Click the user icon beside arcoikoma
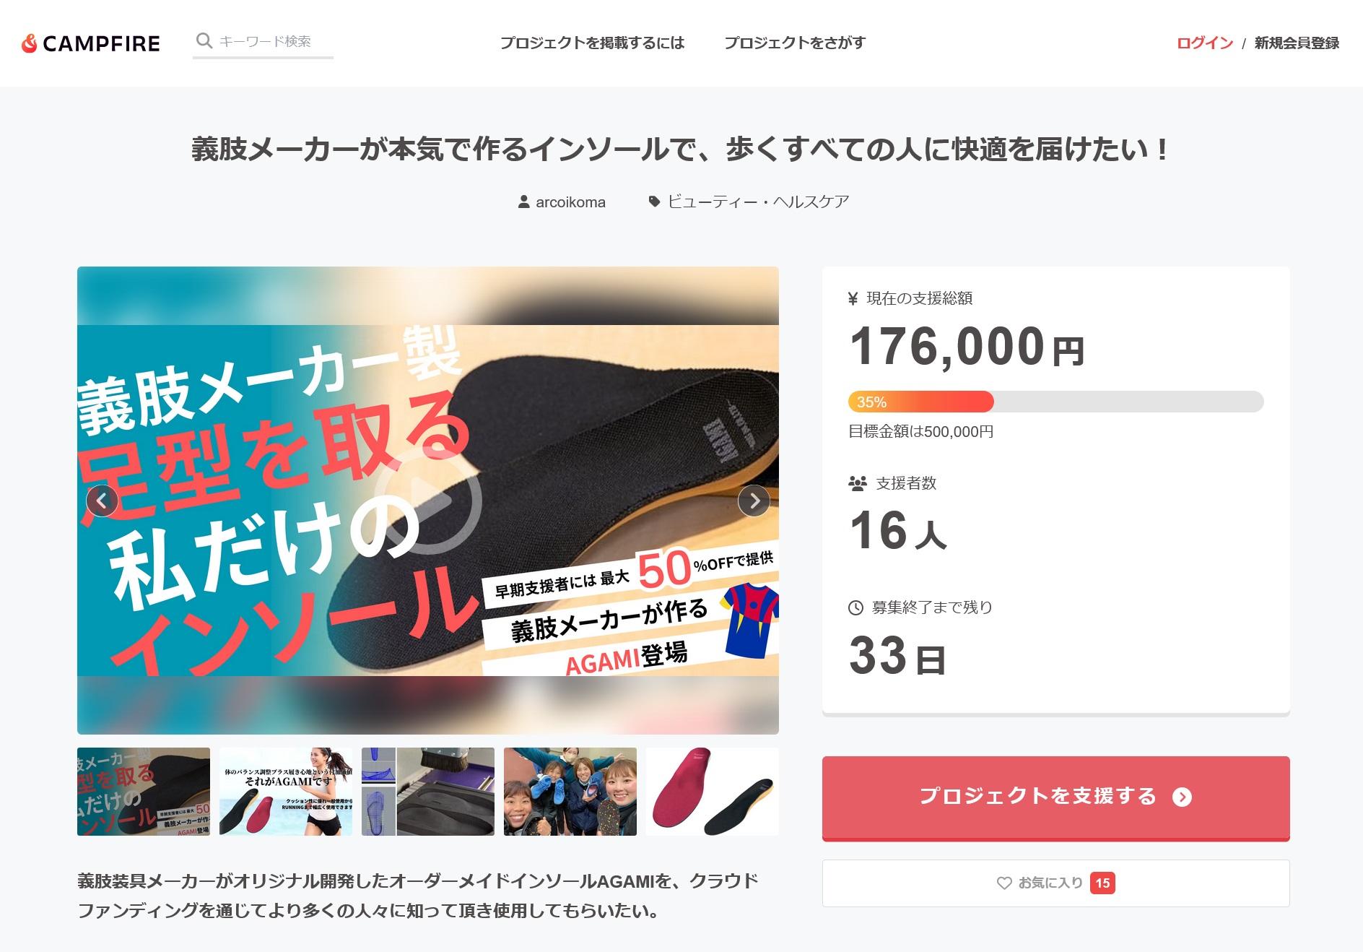Image resolution: width=1363 pixels, height=952 pixels. tap(524, 202)
